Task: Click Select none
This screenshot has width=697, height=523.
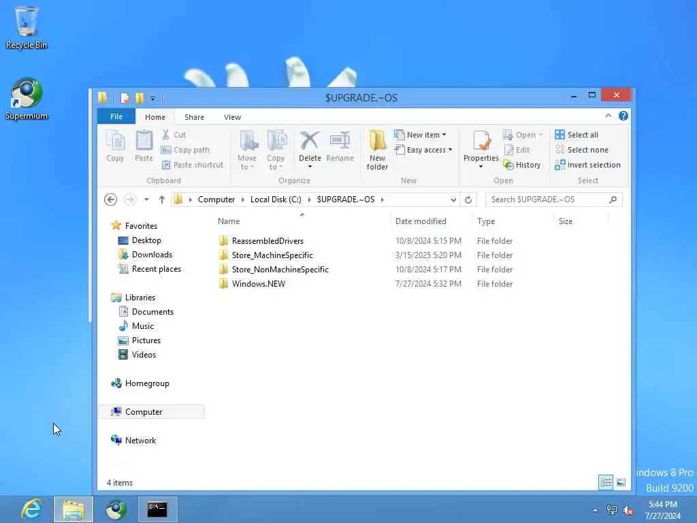Action: 581,150
